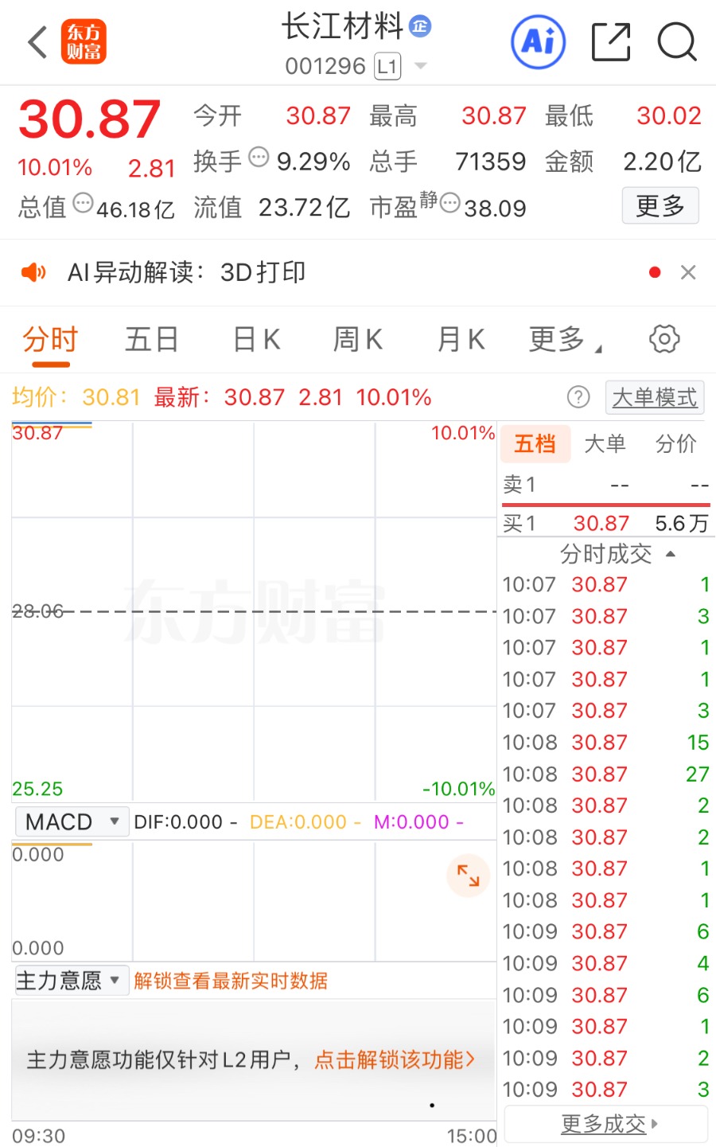The width and height of the screenshot is (716, 1147).
Task: Switch to 分价 panel
Action: pos(675,444)
